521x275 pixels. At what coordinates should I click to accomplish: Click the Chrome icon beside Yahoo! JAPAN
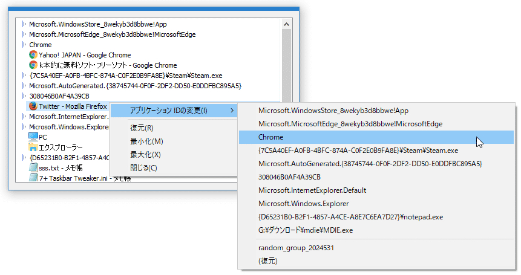coord(33,55)
